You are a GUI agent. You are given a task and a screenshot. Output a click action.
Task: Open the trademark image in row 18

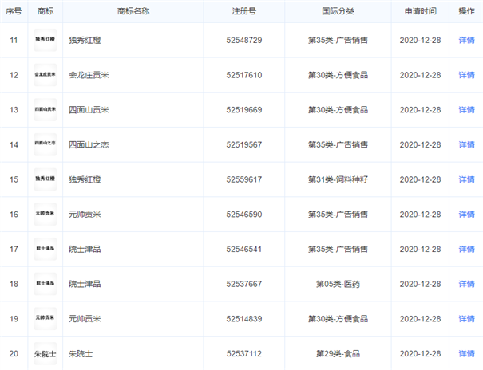point(45,283)
